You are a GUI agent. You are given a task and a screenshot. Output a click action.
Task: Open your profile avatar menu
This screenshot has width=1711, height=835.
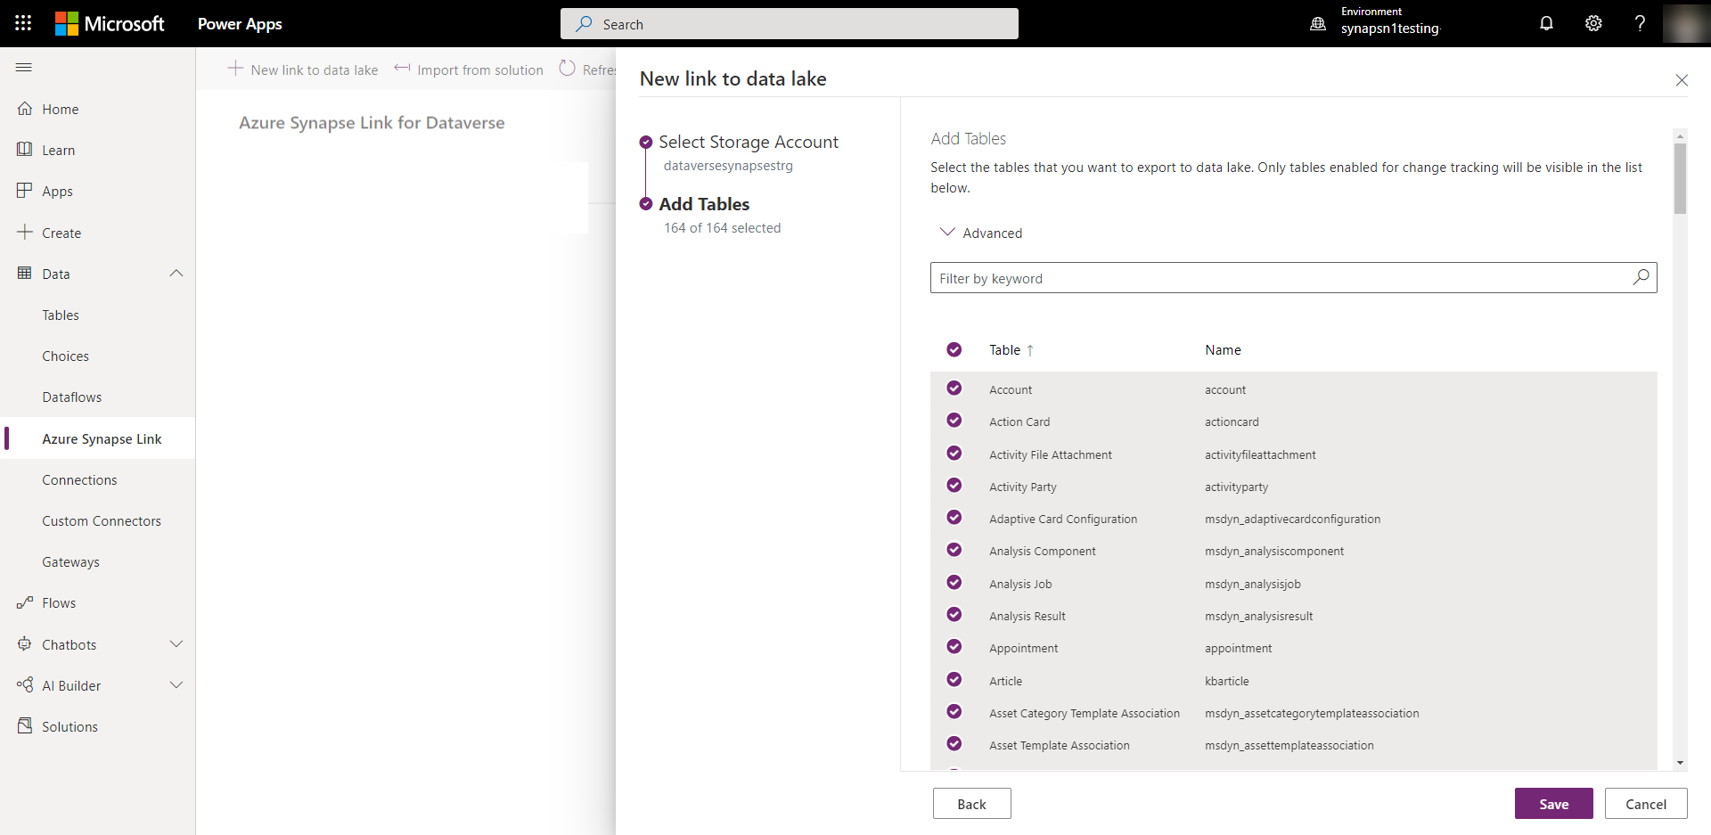tap(1687, 23)
